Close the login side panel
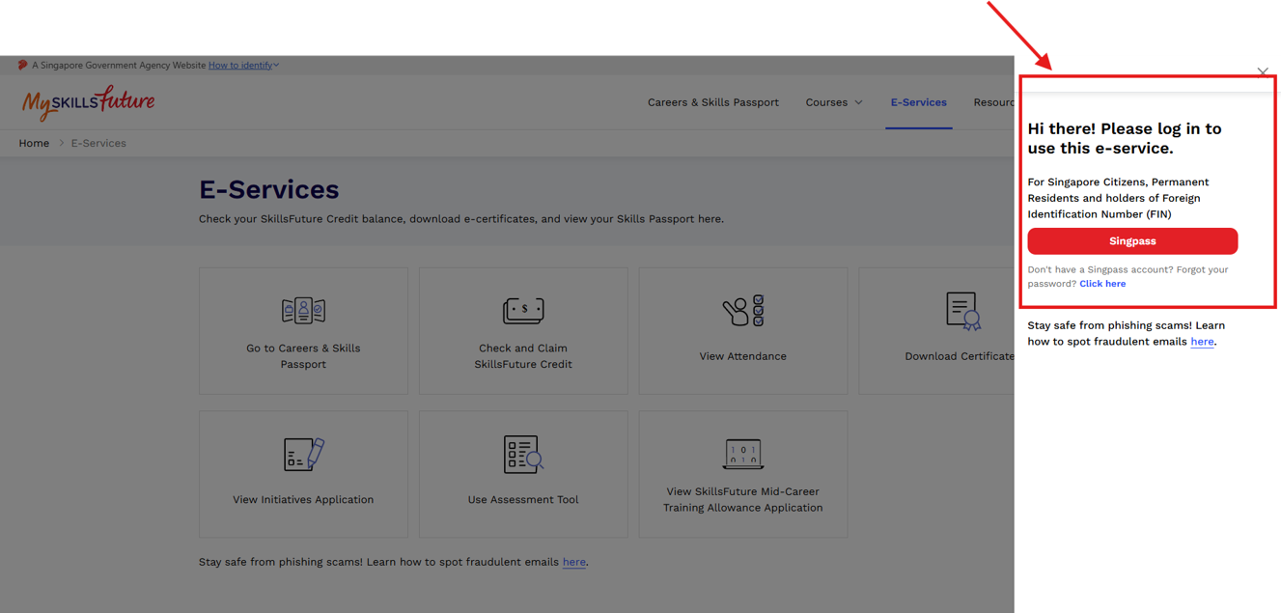 [x=1263, y=72]
